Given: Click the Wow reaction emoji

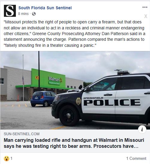Looking at the screenshot, I should point(7,159).
